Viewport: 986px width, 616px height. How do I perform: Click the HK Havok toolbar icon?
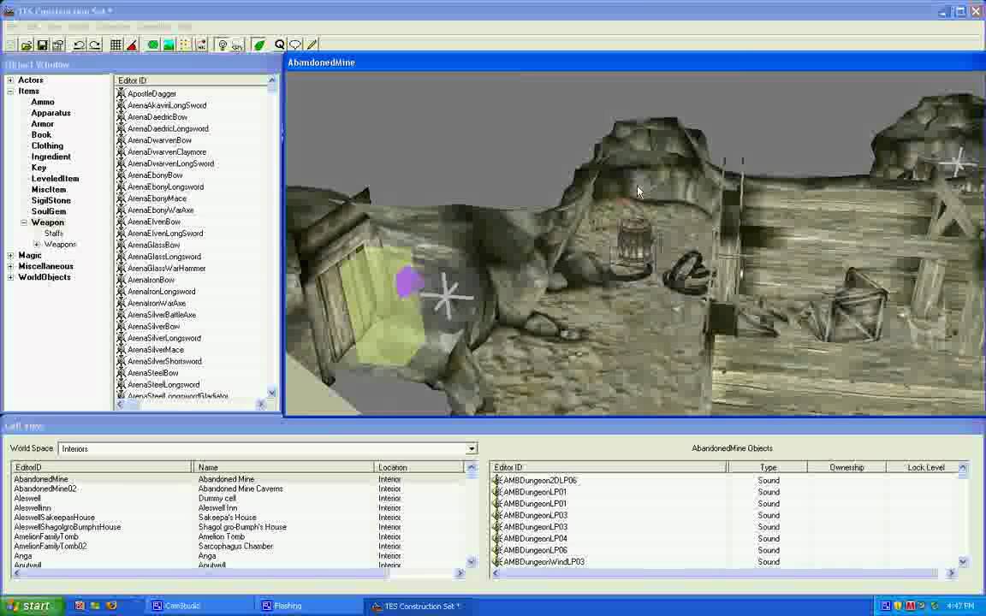[201, 44]
